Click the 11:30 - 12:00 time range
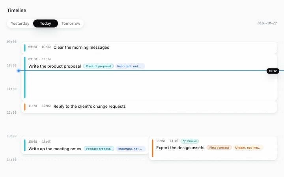This screenshot has width=284, height=177. click(x=39, y=106)
